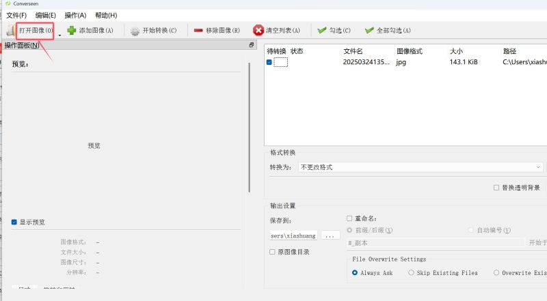Select the 前缀/后缀 radio button
Viewport: 547px width, 301px height.
point(349,230)
